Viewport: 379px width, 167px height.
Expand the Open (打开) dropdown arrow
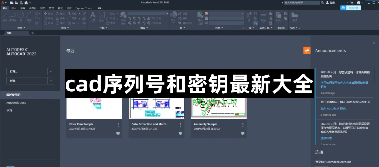[51, 72]
